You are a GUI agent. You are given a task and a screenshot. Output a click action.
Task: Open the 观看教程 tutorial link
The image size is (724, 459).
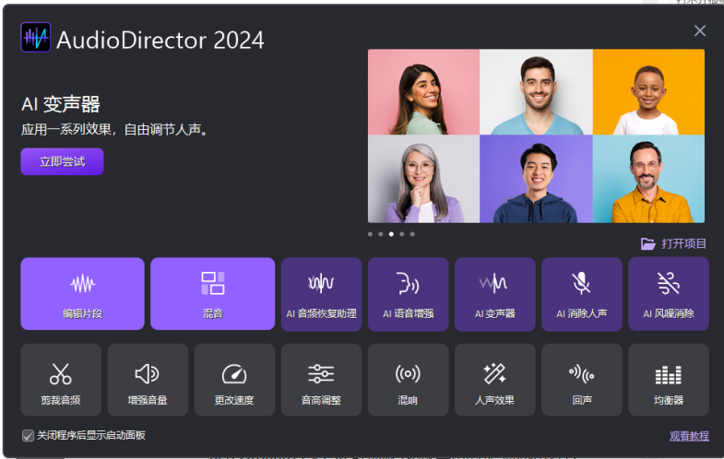[x=689, y=435]
